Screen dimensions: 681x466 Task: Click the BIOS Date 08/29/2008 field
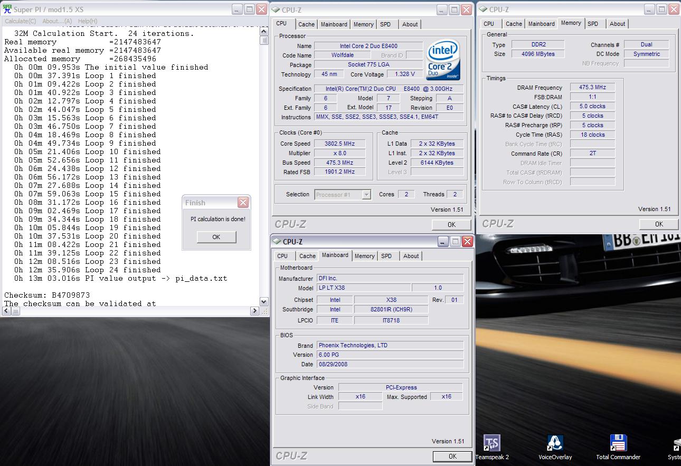(x=390, y=364)
